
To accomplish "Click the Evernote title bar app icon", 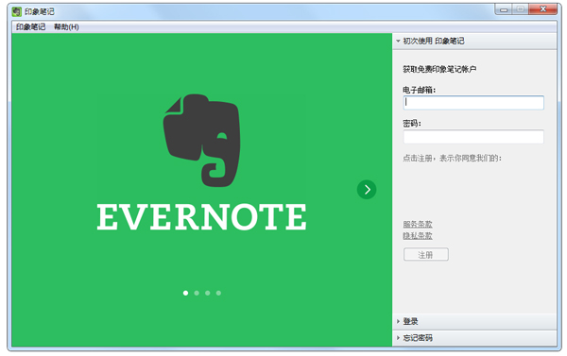I will point(16,11).
